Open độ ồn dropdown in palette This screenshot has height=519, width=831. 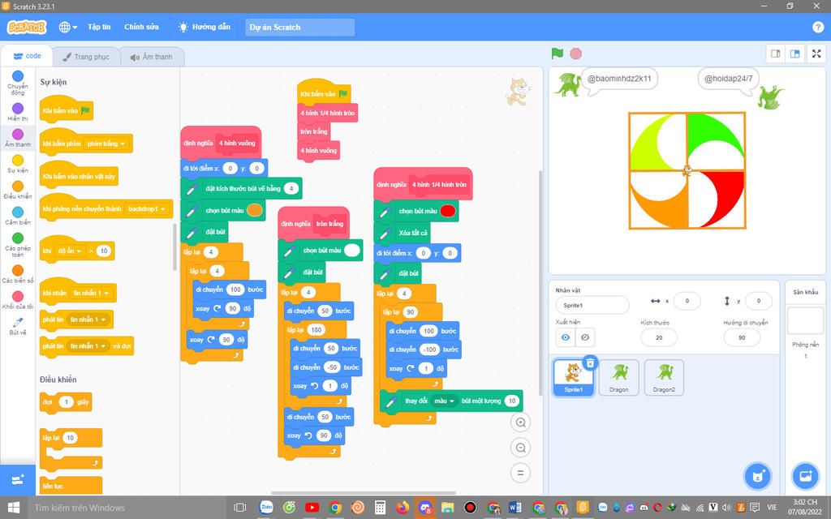pos(70,251)
